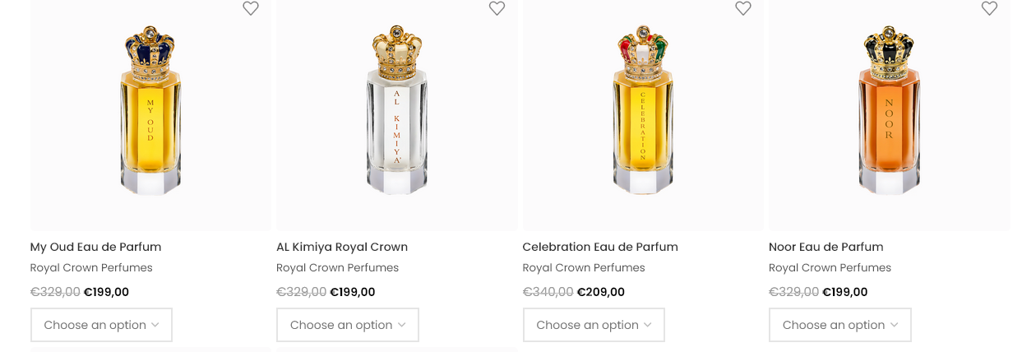The height and width of the screenshot is (352, 1022).
Task: Click Royal Crown Perfumes under Celebration
Action: (584, 268)
